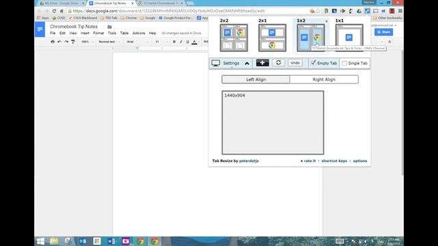Open the Tab Resize options link
The image size is (438, 246).
[x=360, y=161]
